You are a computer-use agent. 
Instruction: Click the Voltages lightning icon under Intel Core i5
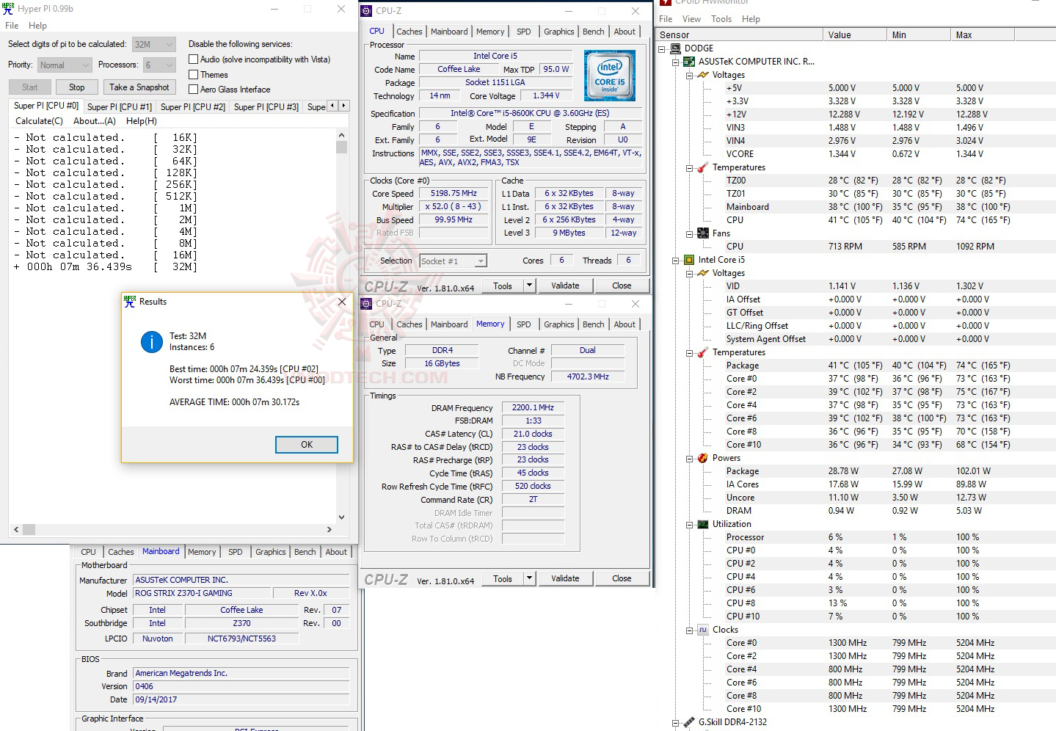pos(703,273)
